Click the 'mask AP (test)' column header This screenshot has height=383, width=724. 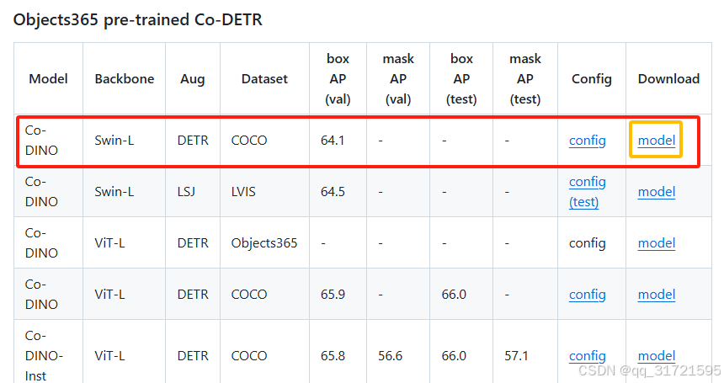(525, 79)
